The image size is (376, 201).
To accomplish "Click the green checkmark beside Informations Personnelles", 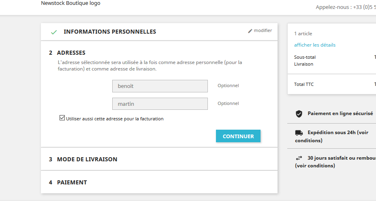I will tap(53, 32).
